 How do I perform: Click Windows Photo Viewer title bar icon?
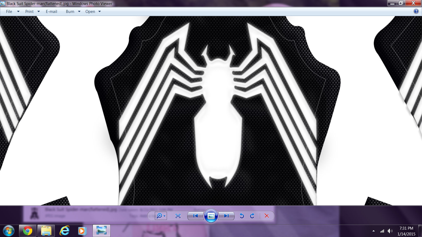coord(3,3)
